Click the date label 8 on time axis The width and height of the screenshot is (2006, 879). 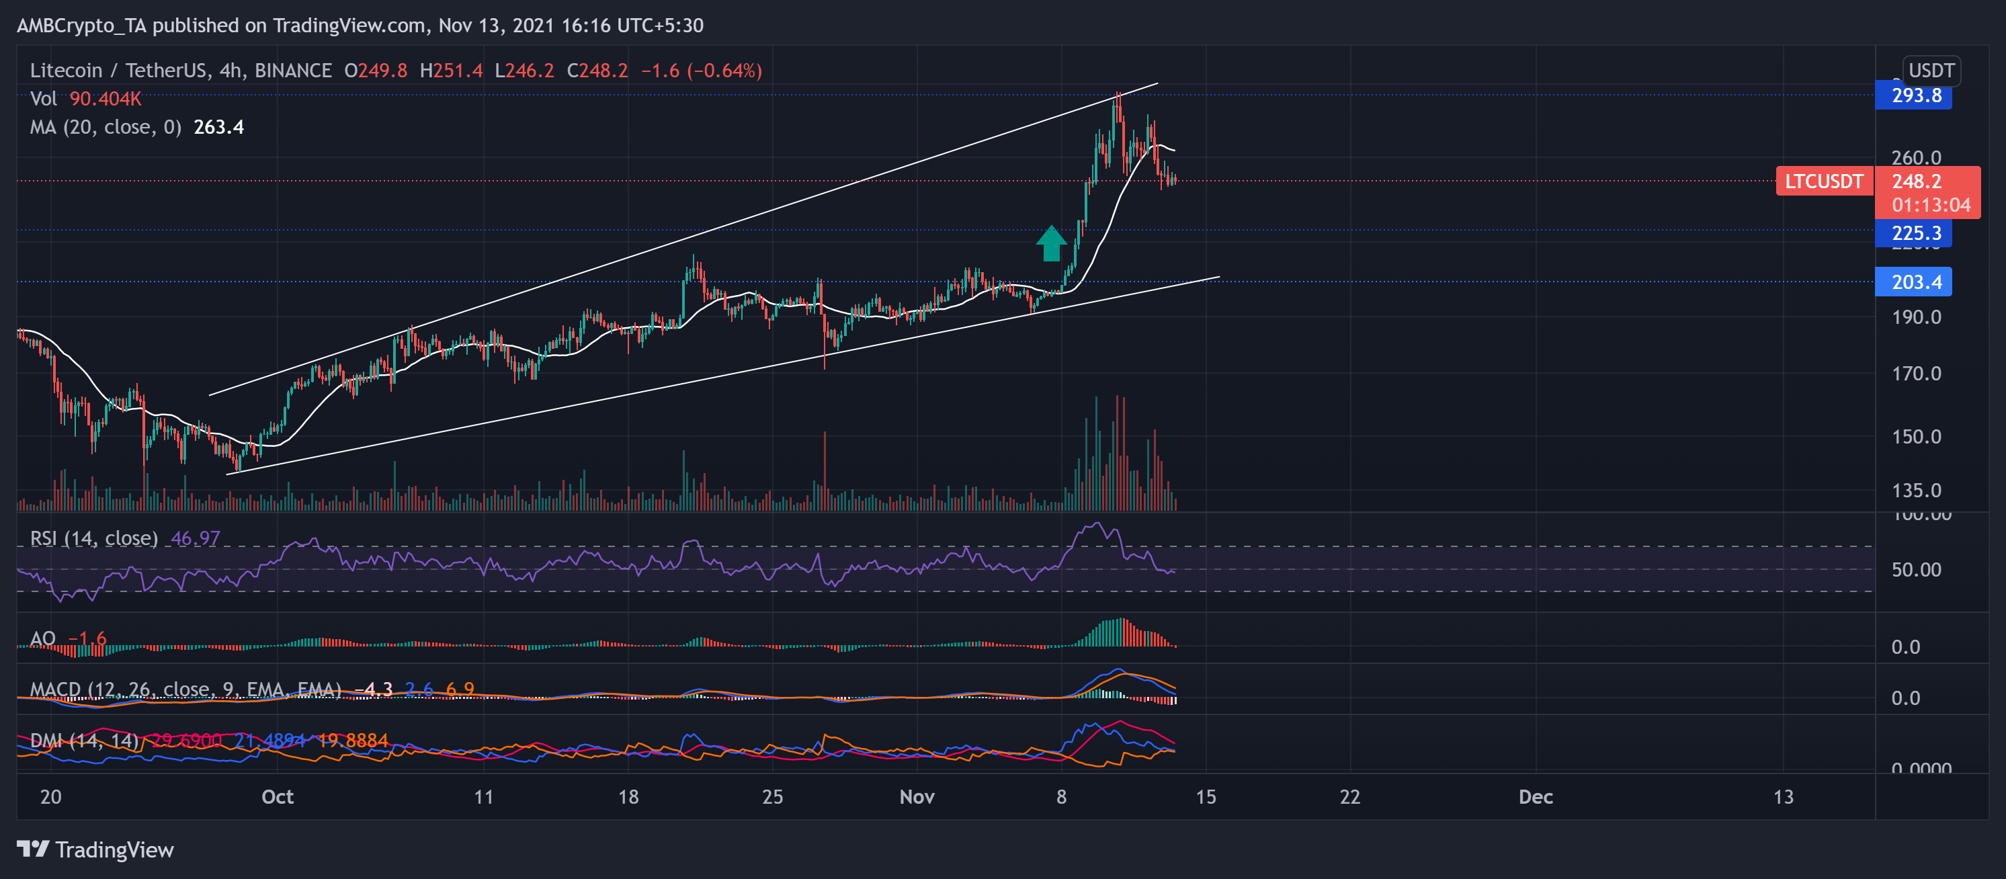[1060, 796]
